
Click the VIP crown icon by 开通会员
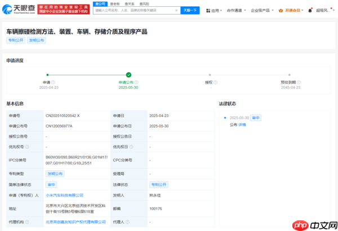(x=279, y=11)
